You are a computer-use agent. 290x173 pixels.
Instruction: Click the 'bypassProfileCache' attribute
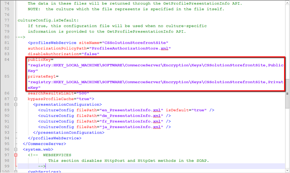pyautogui.click(x=51, y=99)
